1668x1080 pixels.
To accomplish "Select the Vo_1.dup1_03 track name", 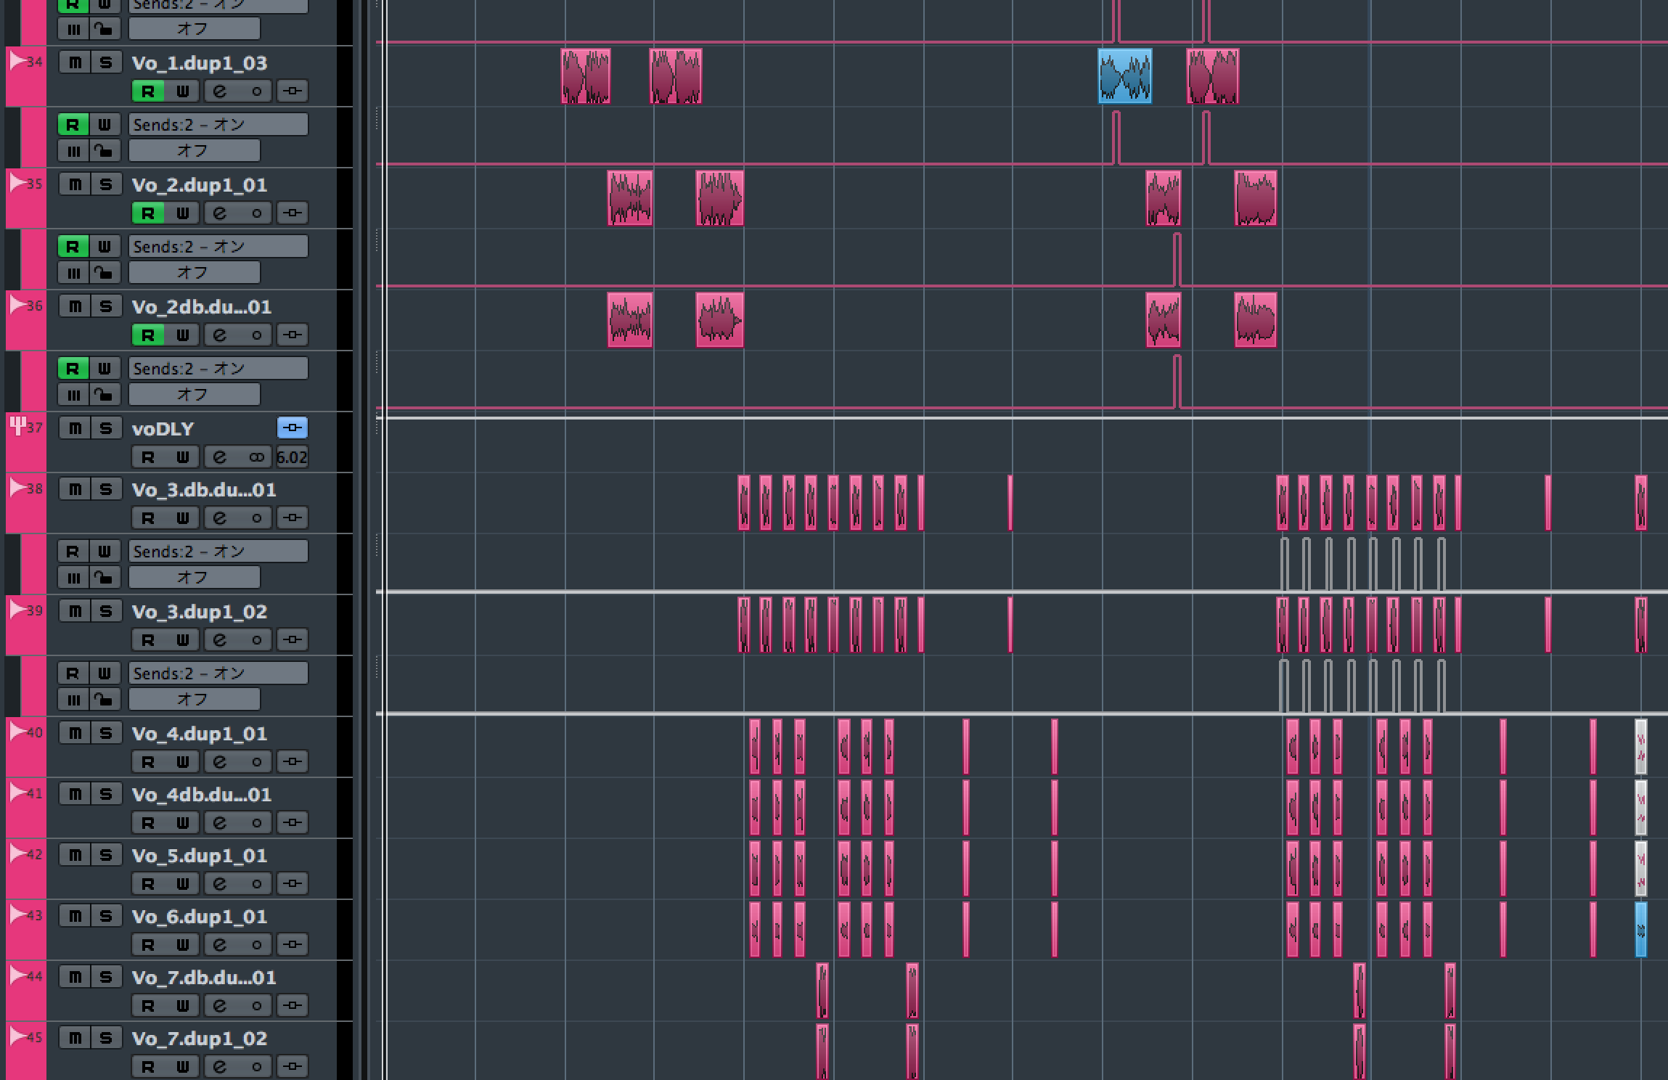I will [200, 63].
